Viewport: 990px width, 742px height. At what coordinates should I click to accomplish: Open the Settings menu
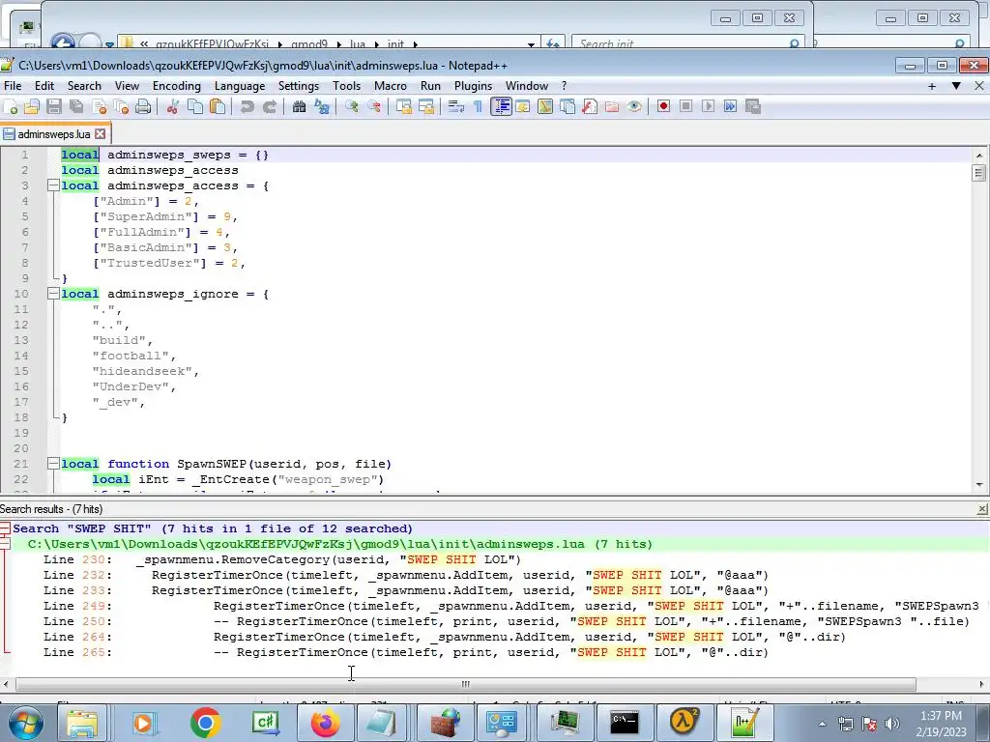pos(299,86)
